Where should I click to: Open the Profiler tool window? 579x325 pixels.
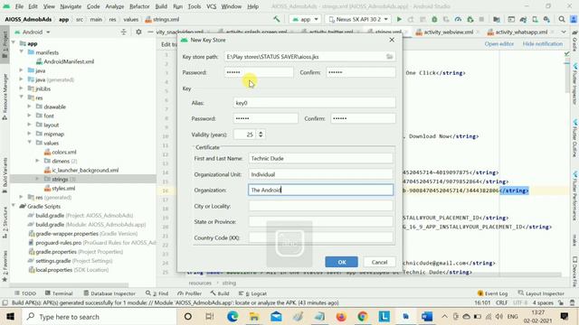click(189, 293)
